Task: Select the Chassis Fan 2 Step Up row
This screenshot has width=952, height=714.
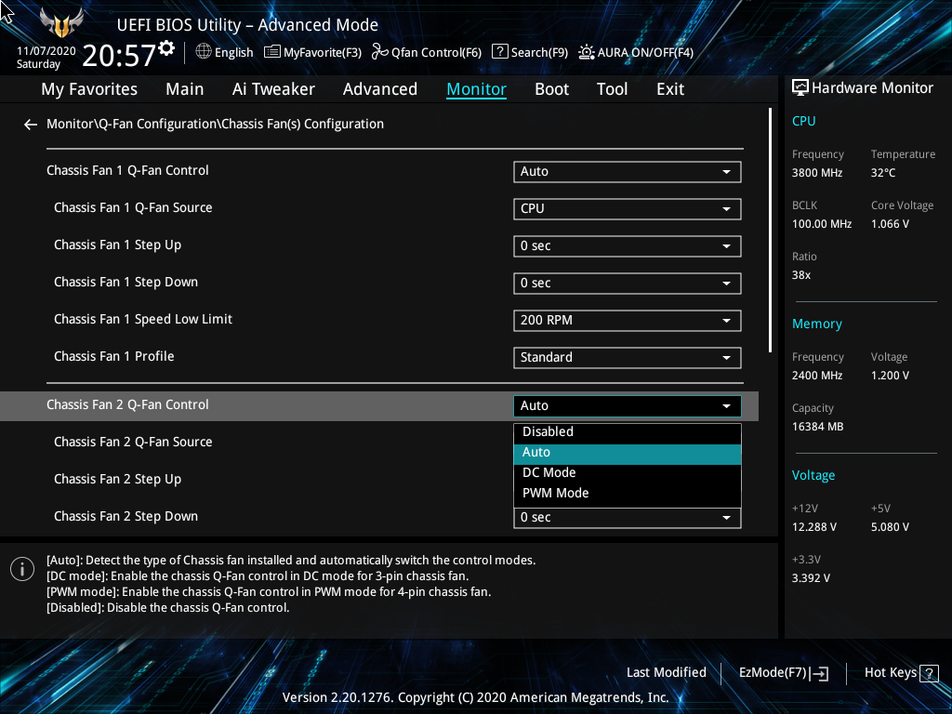Action: [117, 480]
